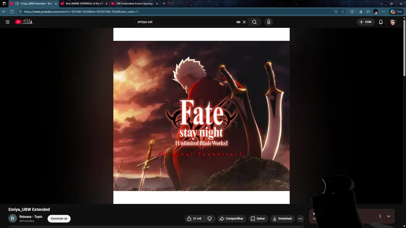Click the app available install icon in address bar
The height and width of the screenshot is (228, 406).
pos(336,12)
